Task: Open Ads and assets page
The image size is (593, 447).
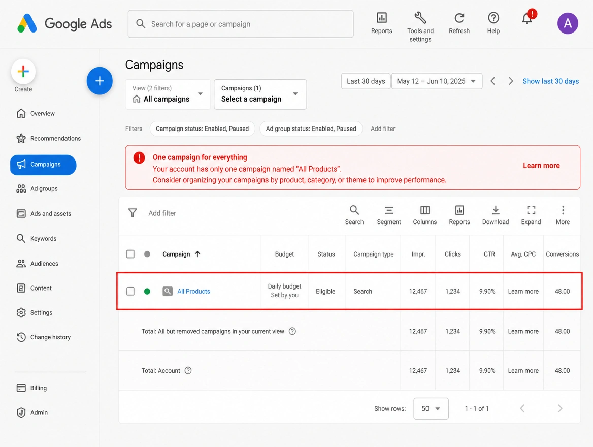Action: (x=44, y=213)
